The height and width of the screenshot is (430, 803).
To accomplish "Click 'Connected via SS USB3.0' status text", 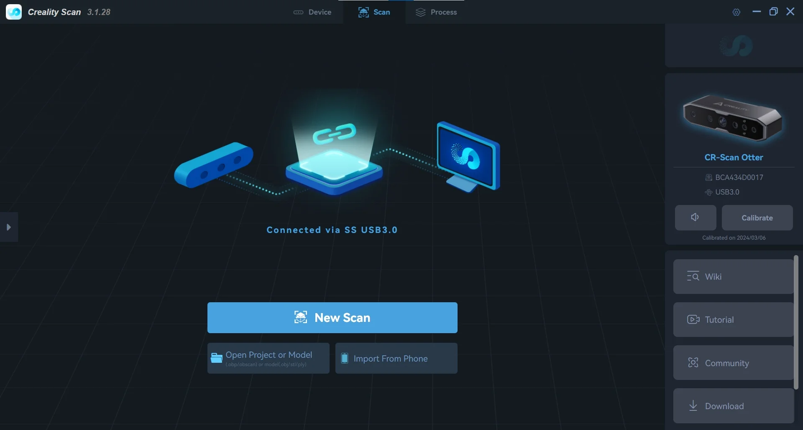I will (332, 230).
